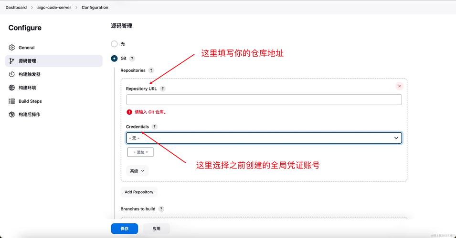Click the Dashboard breadcrumb link
456x238 pixels.
[x=16, y=8]
